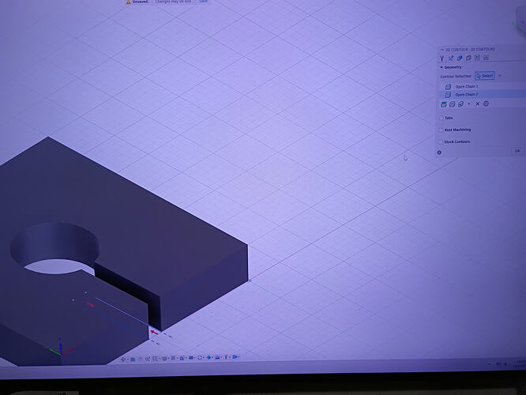Enable the Tabs checkbox

(x=441, y=118)
